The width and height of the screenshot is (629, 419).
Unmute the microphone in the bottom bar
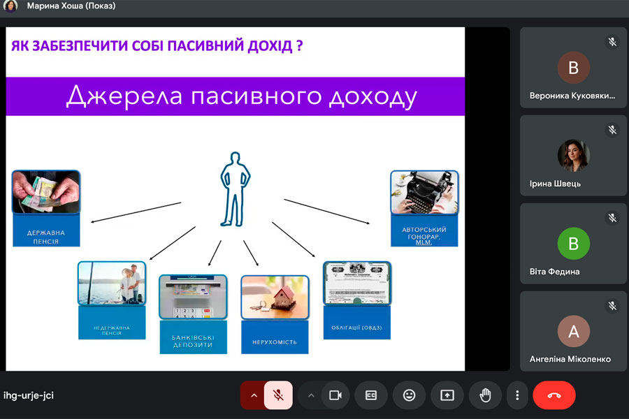pos(277,395)
